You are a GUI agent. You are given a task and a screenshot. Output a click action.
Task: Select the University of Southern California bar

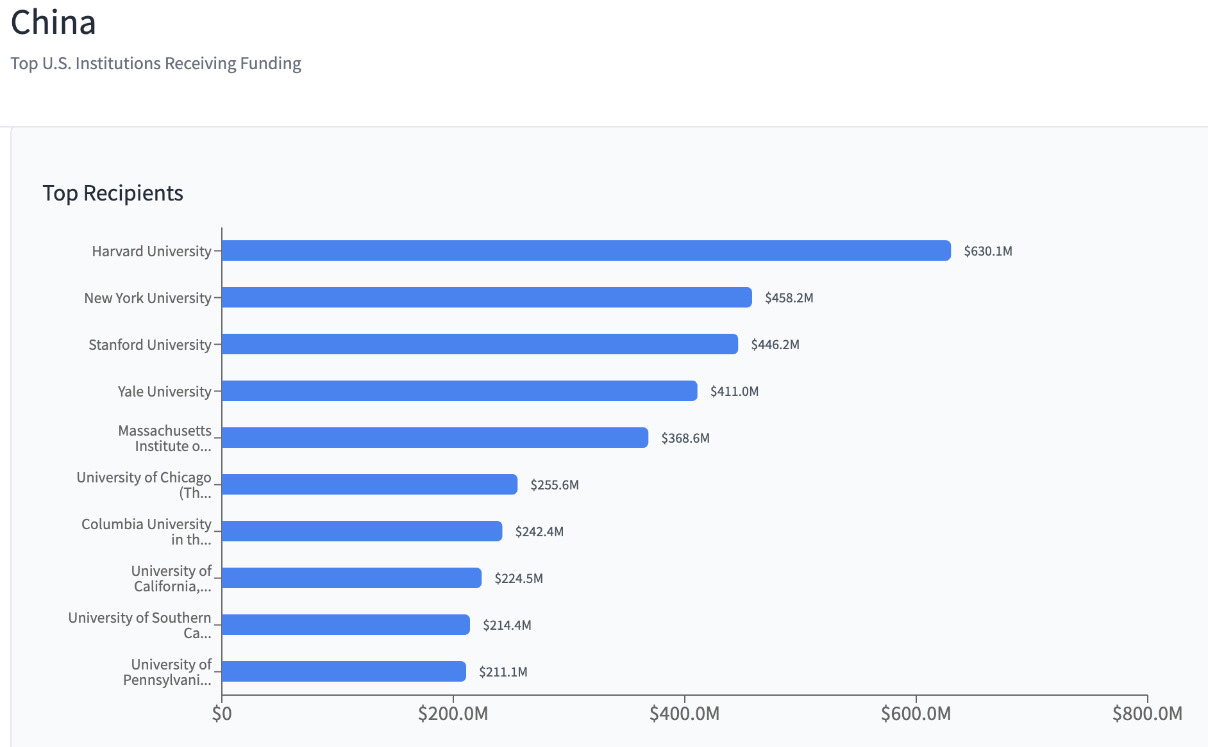346,625
